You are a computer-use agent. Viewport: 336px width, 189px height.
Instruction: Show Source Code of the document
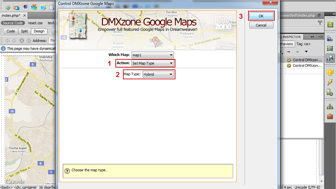[13, 23]
